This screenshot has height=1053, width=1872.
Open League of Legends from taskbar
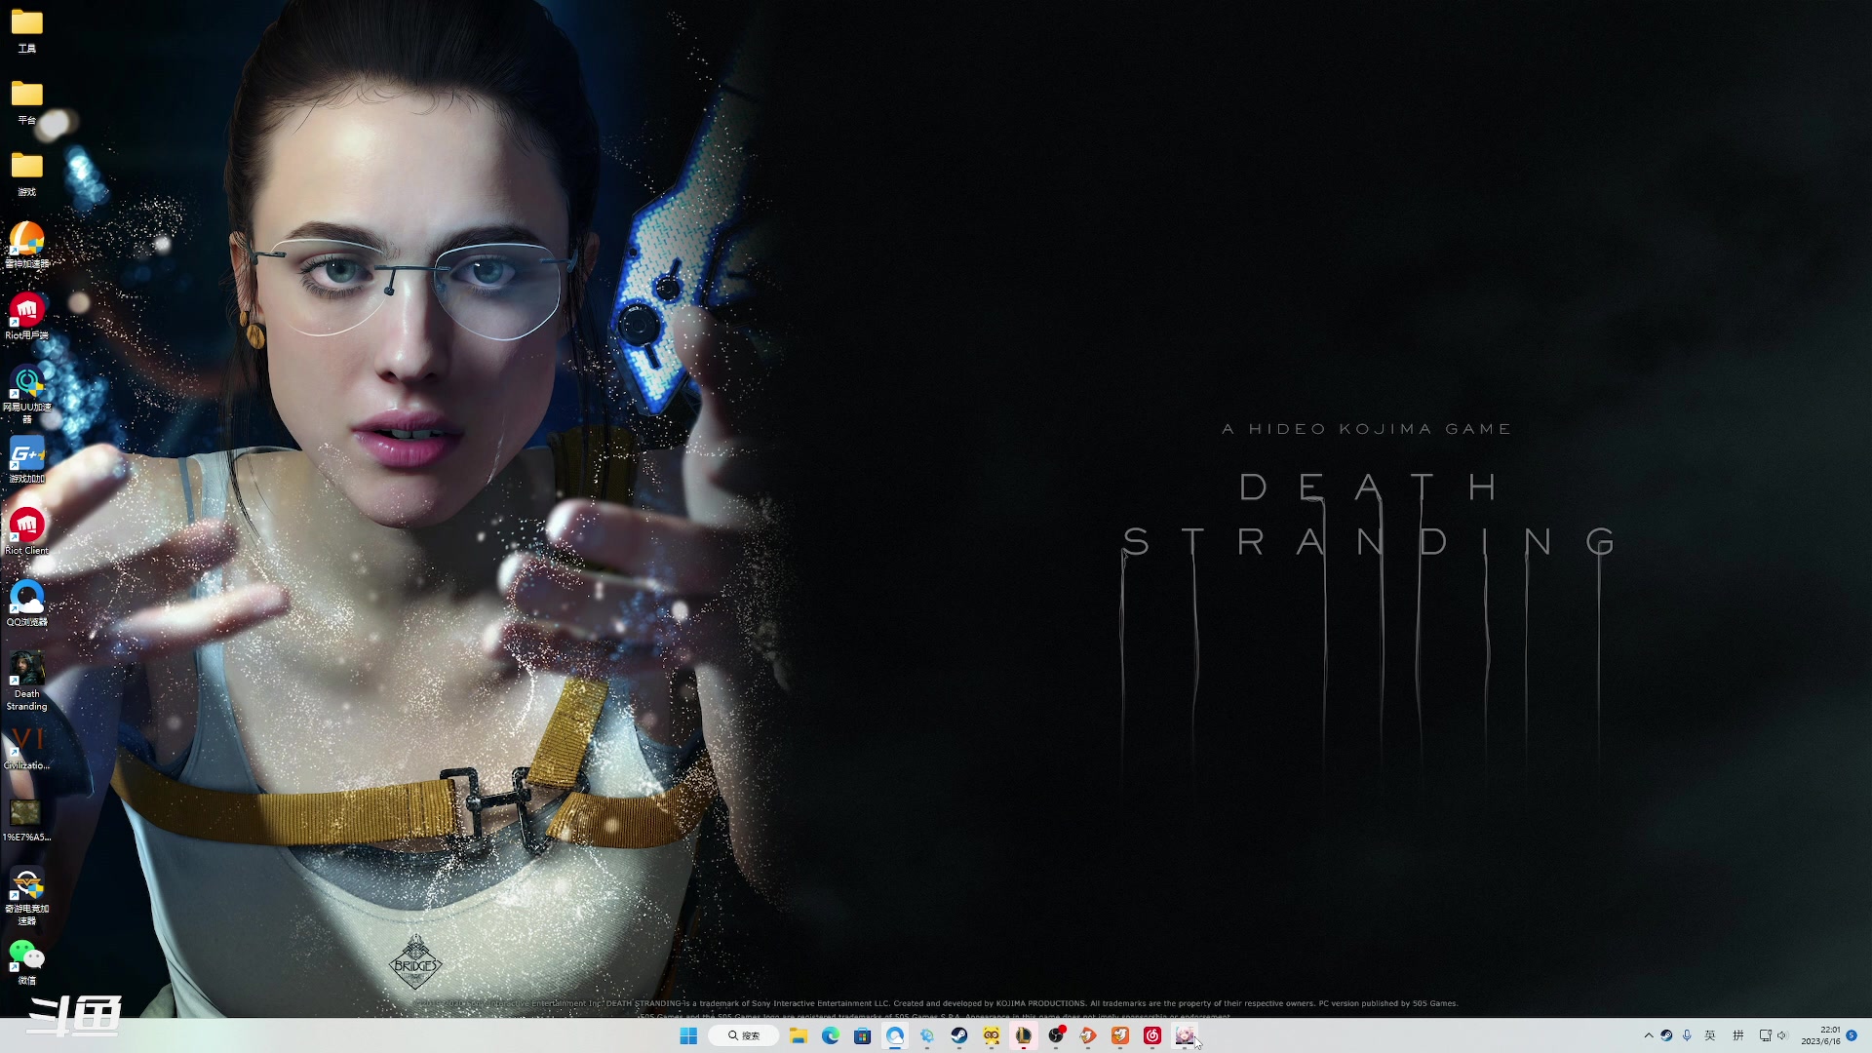click(1024, 1035)
